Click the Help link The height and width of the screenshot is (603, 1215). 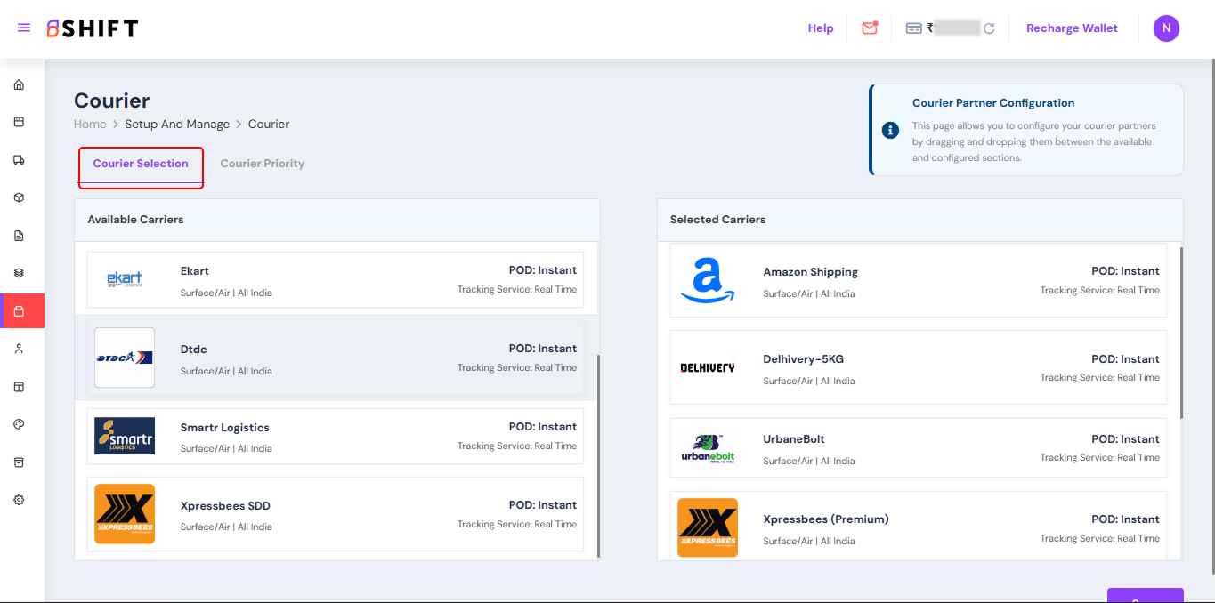pyautogui.click(x=820, y=28)
